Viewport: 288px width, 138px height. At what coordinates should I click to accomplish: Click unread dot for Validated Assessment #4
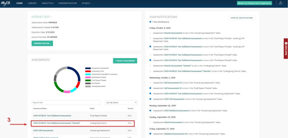click(x=150, y=134)
